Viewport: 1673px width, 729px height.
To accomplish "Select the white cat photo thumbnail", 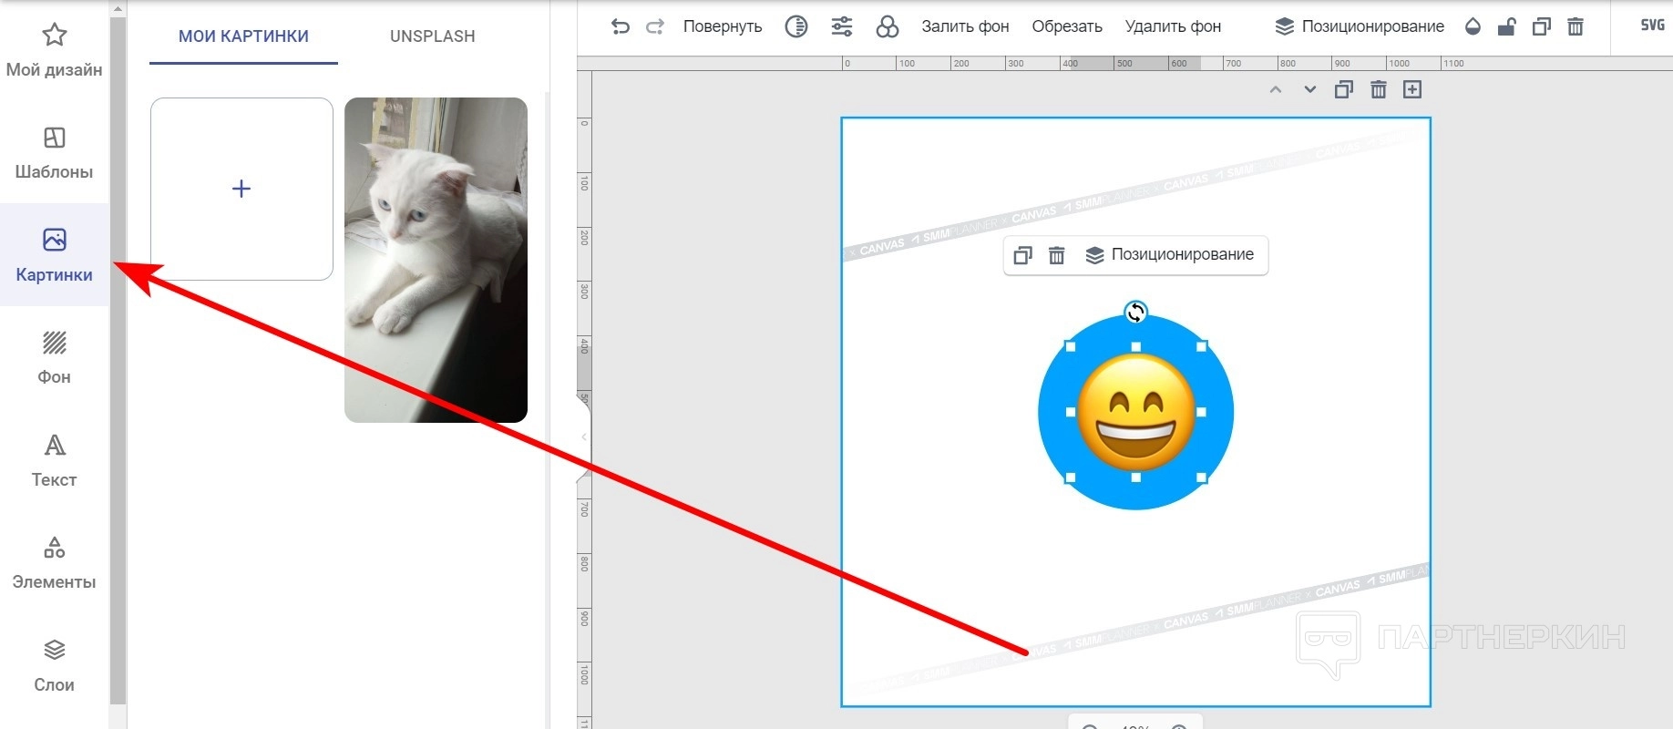I will [436, 260].
